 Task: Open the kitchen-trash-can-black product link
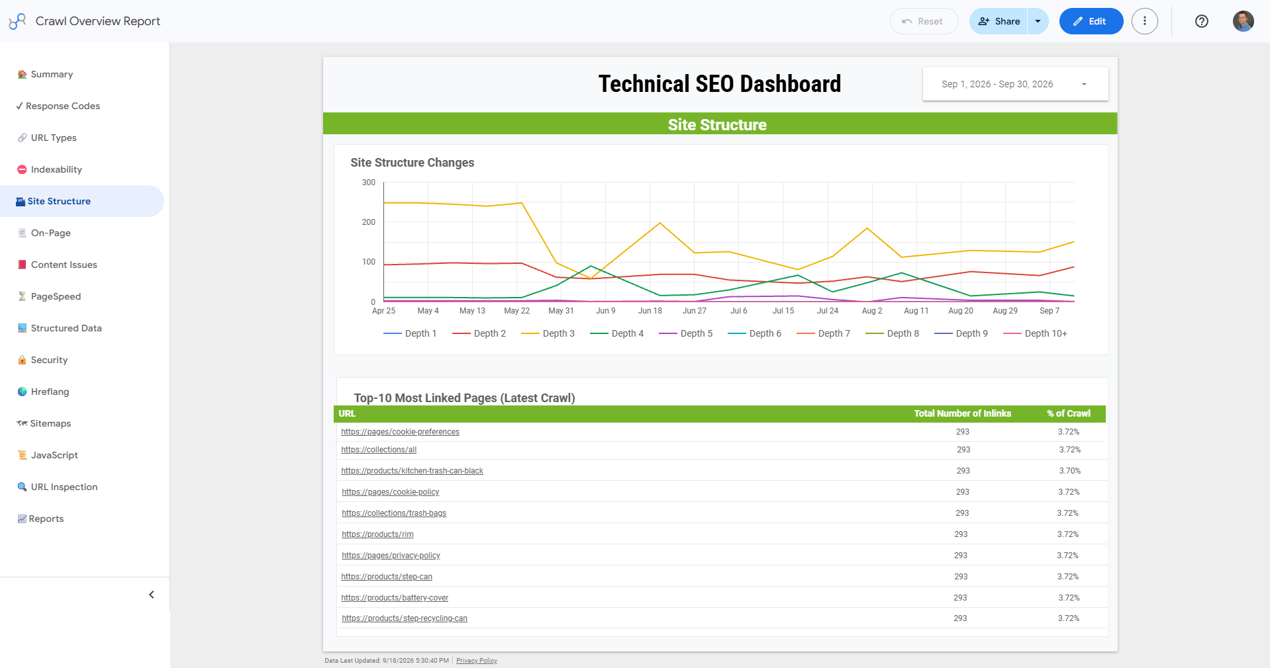412,471
